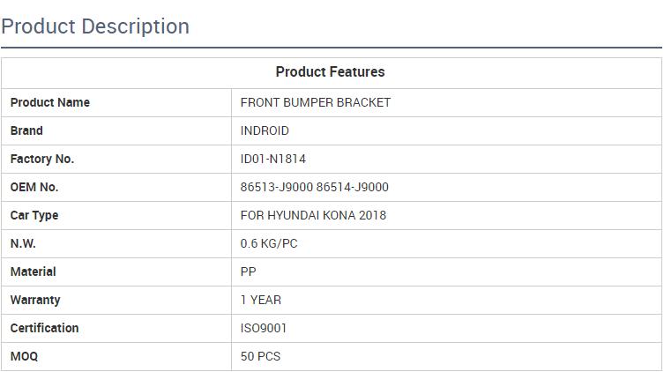This screenshot has width=664, height=372.
Task: Click the Product Description heading
Action: click(x=95, y=26)
